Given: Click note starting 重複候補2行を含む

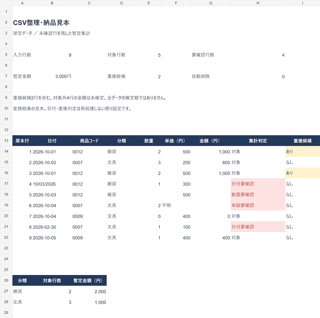Looking at the screenshot, I should 90,98.
